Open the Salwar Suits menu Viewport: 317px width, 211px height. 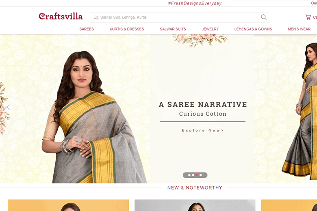coord(173,29)
